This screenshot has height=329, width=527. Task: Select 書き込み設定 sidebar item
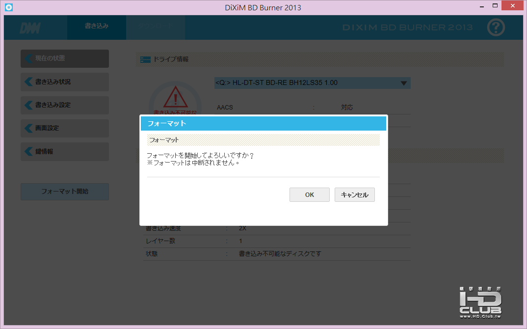pos(65,105)
